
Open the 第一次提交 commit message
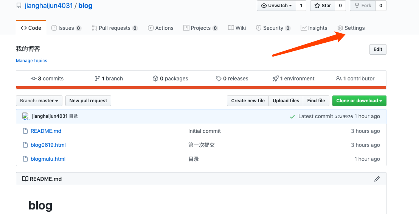point(202,145)
